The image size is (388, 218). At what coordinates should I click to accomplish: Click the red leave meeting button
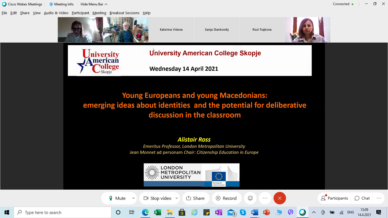click(x=280, y=198)
